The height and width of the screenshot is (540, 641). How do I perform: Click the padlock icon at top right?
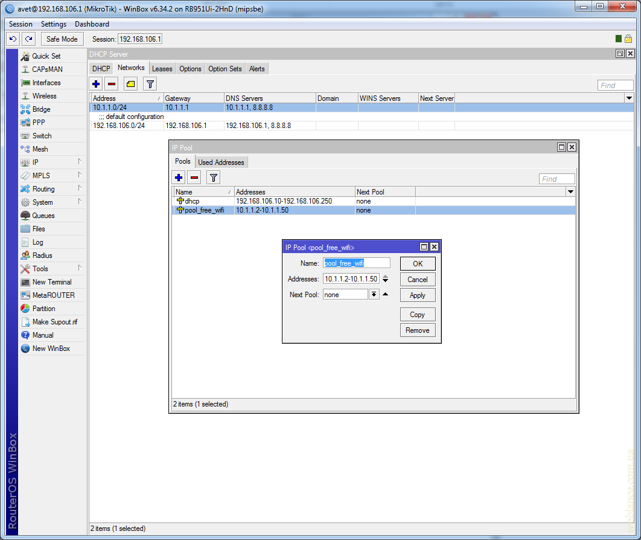628,39
